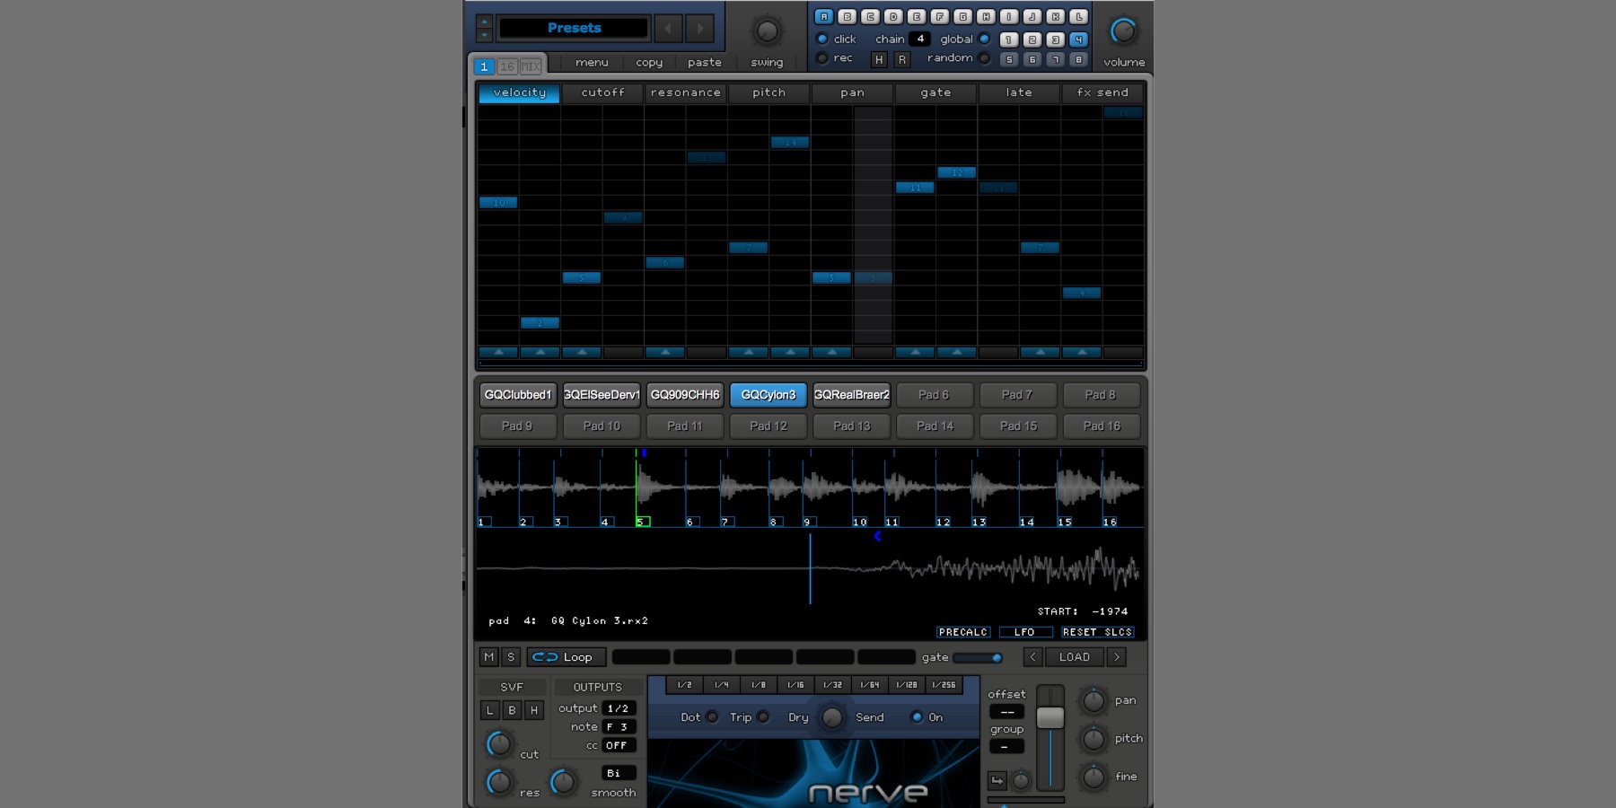
Task: Choose pattern number 4 button
Action: pyautogui.click(x=1079, y=40)
